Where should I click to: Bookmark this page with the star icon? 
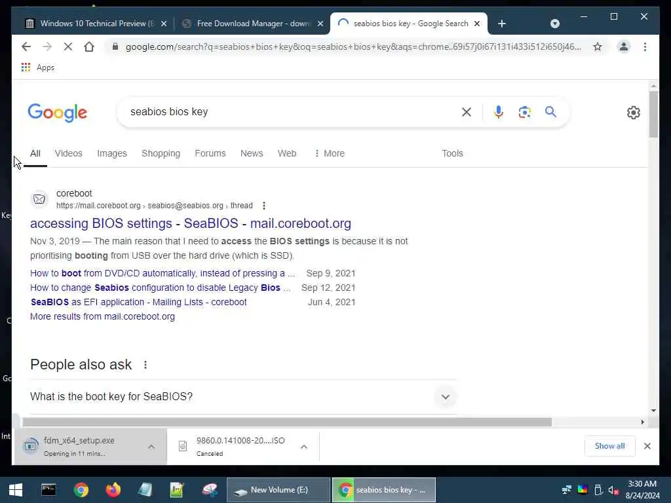click(x=598, y=47)
